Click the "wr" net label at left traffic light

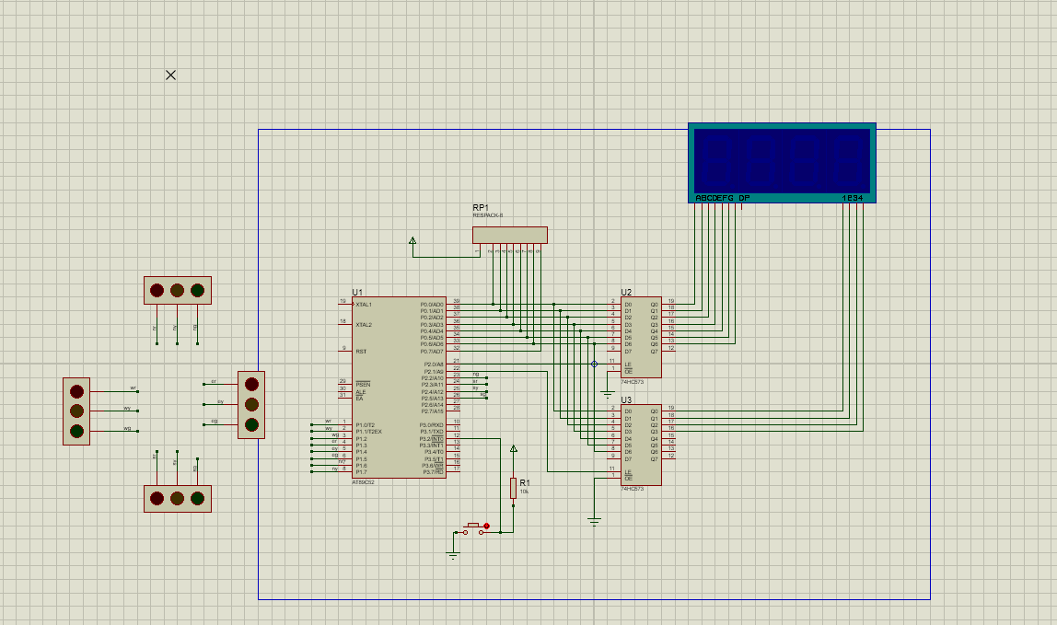(134, 388)
